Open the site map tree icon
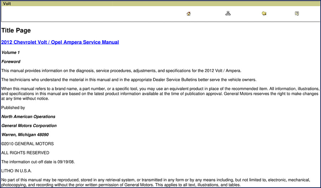 (x=228, y=13)
